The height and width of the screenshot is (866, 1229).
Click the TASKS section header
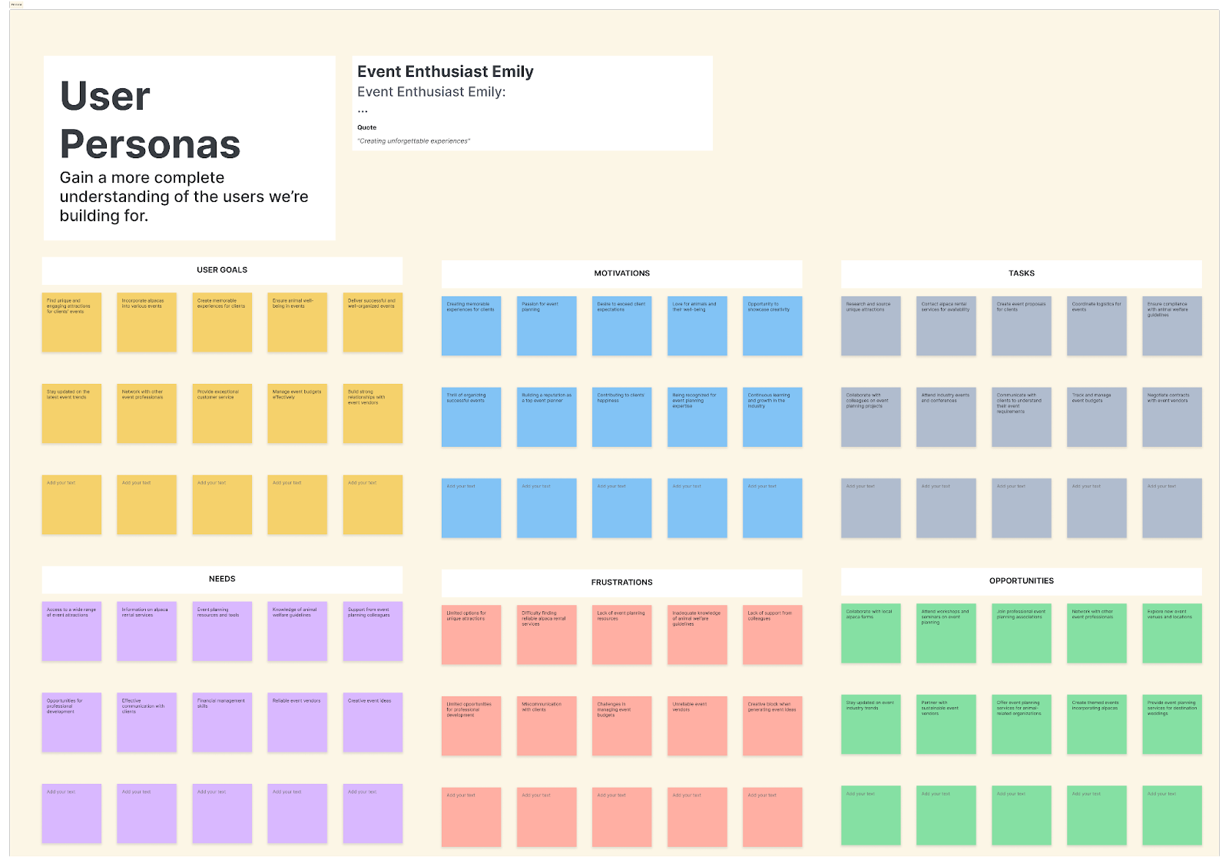1022,273
